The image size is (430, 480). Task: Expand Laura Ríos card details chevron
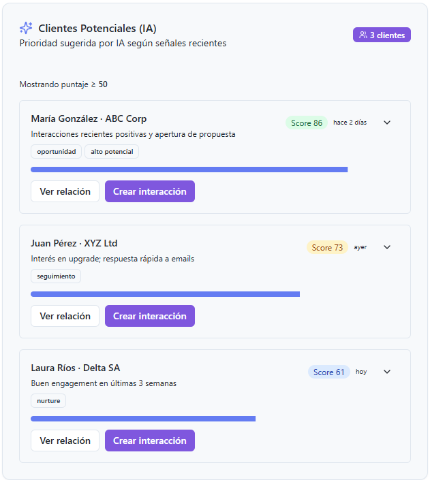click(387, 372)
